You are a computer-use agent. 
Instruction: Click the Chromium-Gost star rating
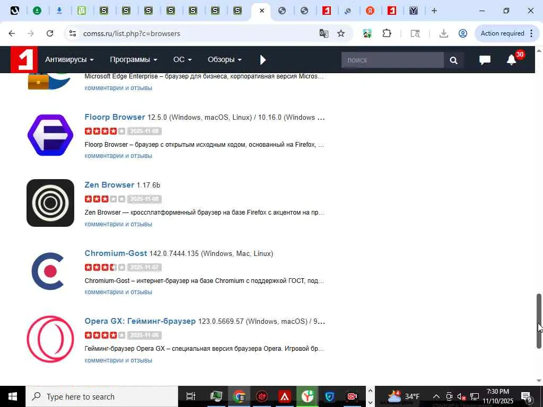pos(104,267)
